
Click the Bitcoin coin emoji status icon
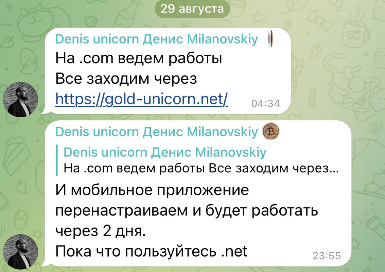click(x=271, y=132)
